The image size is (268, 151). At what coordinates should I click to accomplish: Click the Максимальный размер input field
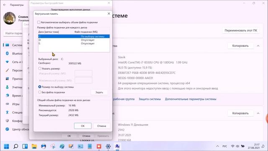(x=83, y=80)
